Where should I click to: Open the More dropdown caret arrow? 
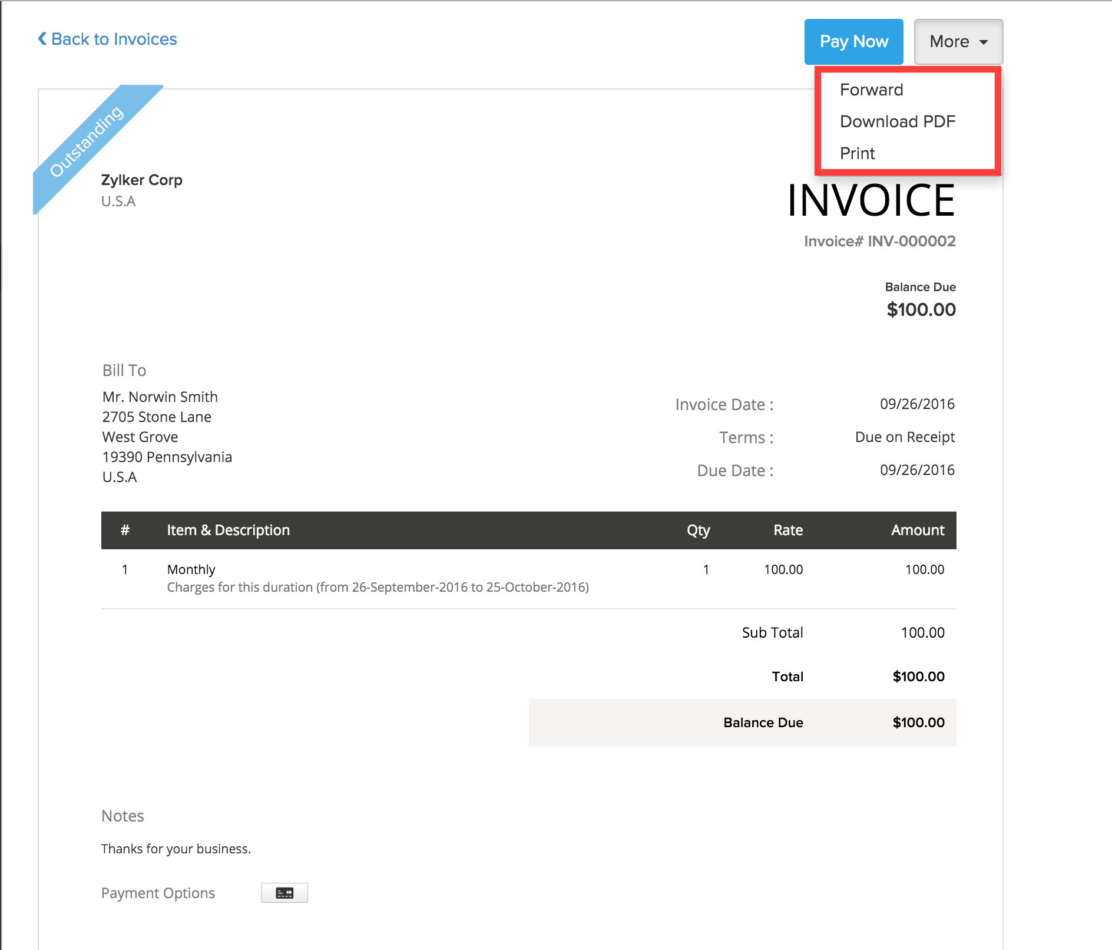click(x=984, y=42)
